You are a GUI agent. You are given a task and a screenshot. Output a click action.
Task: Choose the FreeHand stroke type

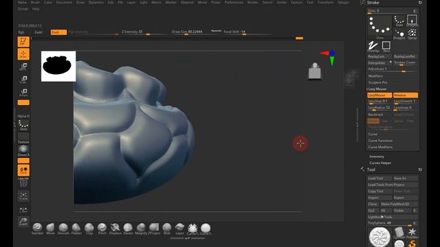[x=373, y=47]
